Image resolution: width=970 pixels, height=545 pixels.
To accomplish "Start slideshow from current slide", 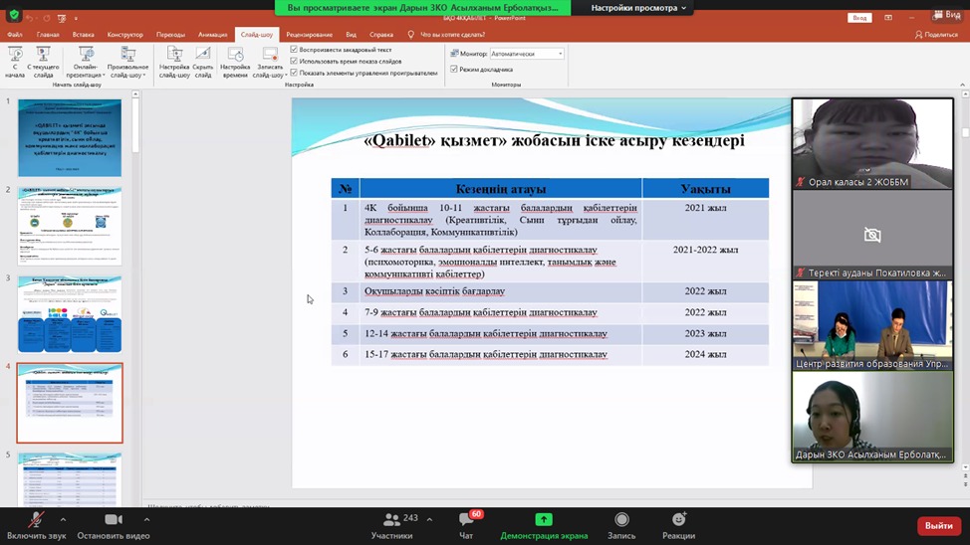I will (x=43, y=62).
